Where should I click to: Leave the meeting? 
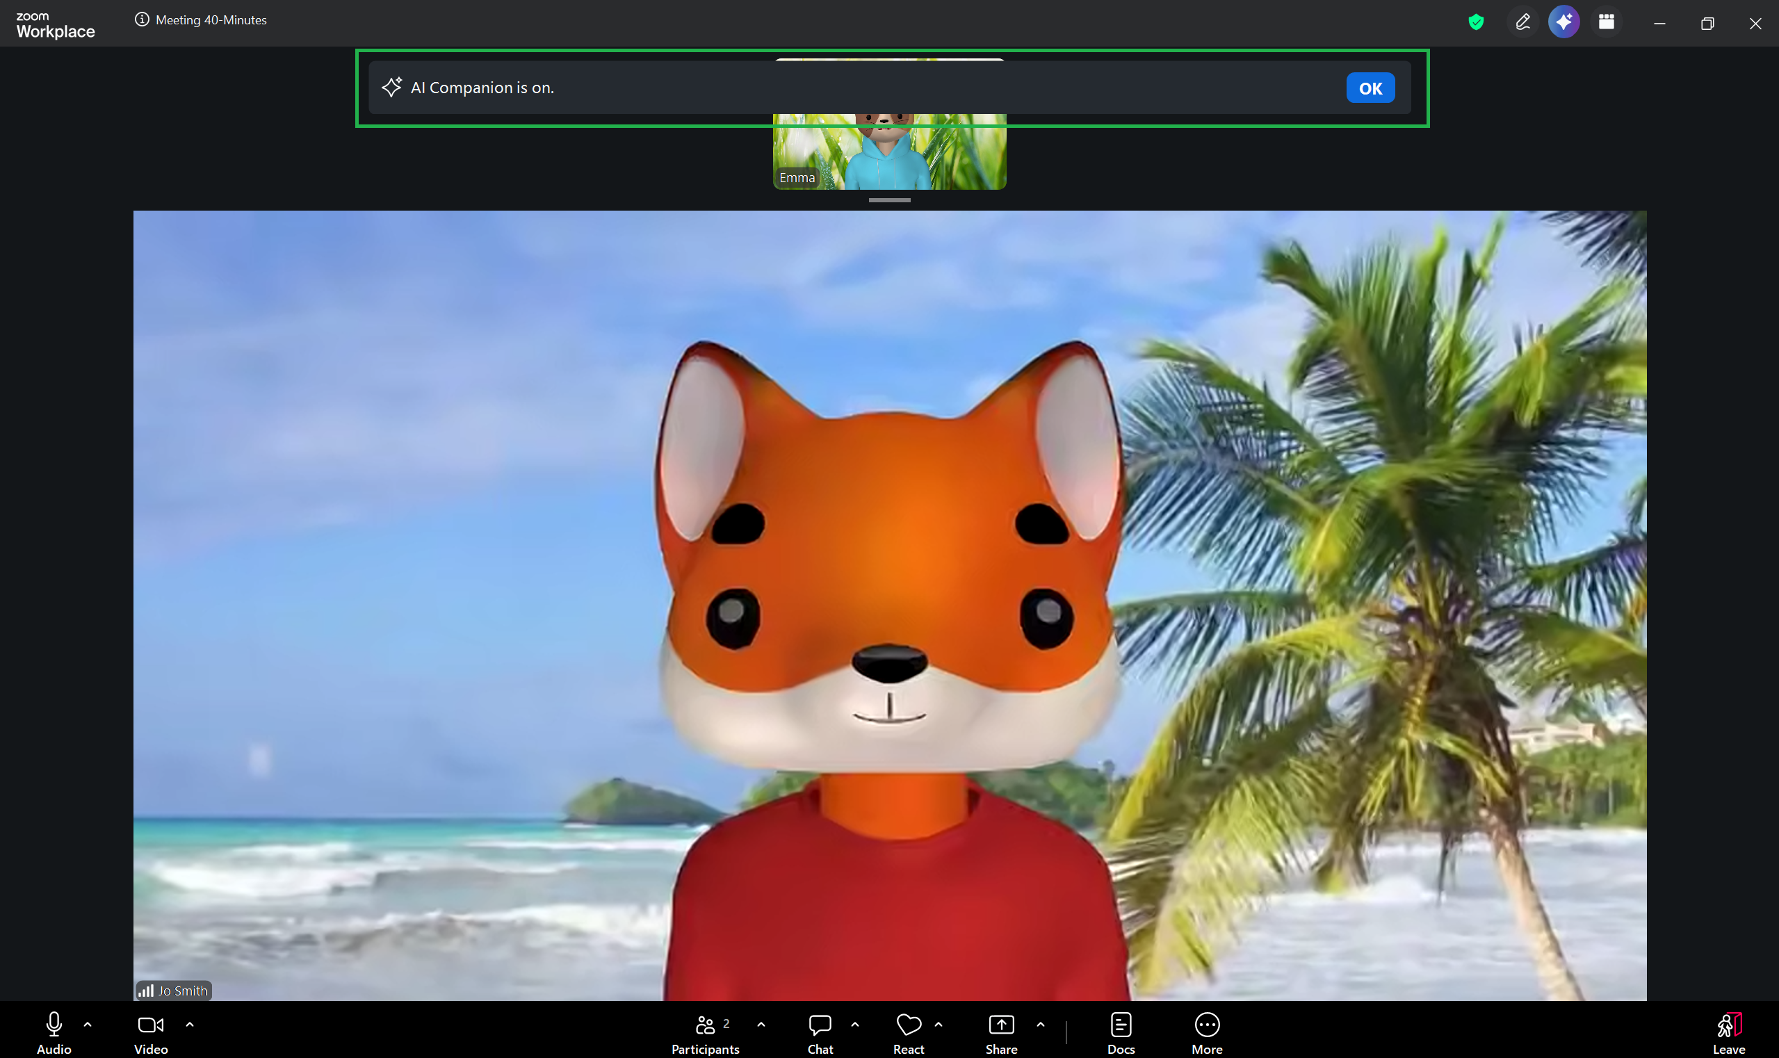click(1729, 1032)
